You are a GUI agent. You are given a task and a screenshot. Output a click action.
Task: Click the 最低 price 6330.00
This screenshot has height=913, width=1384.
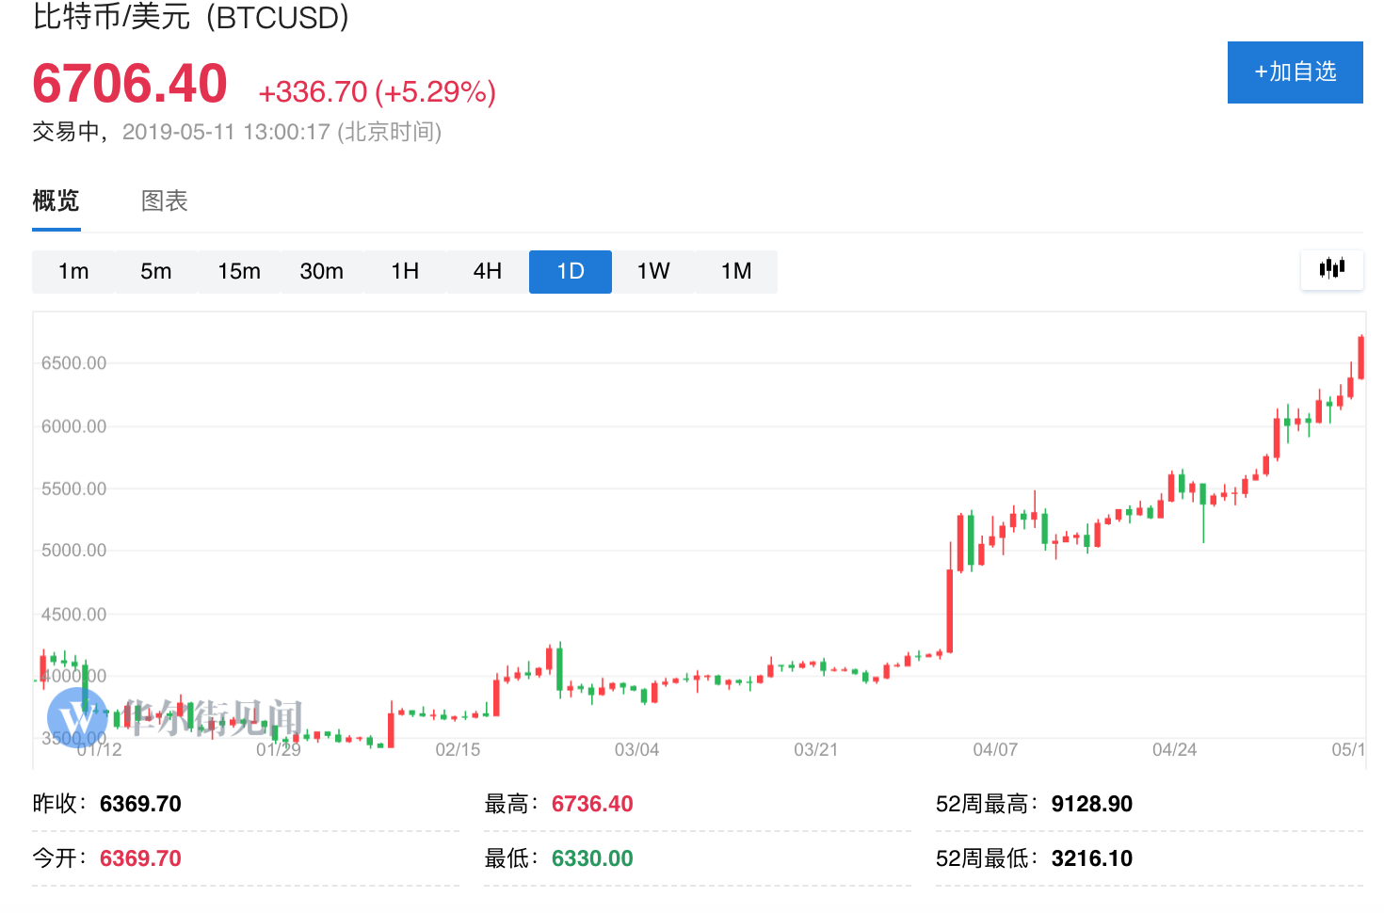pos(591,857)
